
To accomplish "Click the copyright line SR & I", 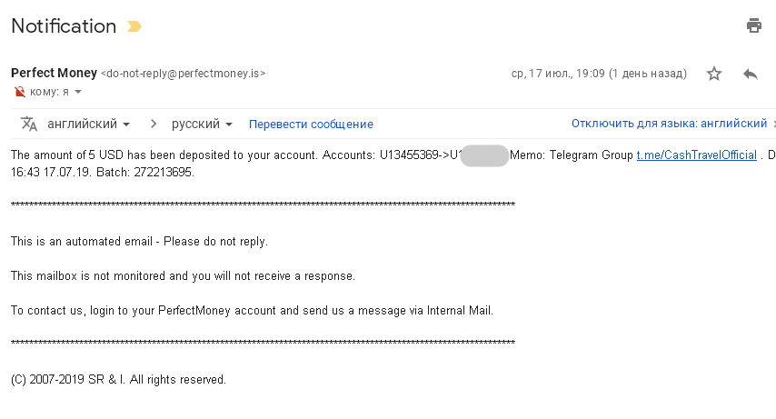I will 106,379.
